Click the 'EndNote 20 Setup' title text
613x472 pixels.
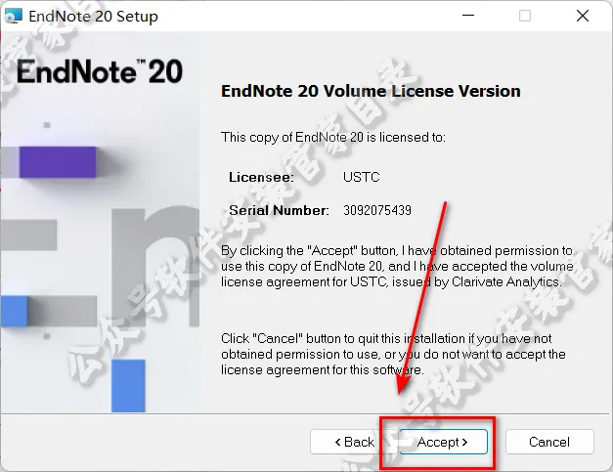pos(94,17)
